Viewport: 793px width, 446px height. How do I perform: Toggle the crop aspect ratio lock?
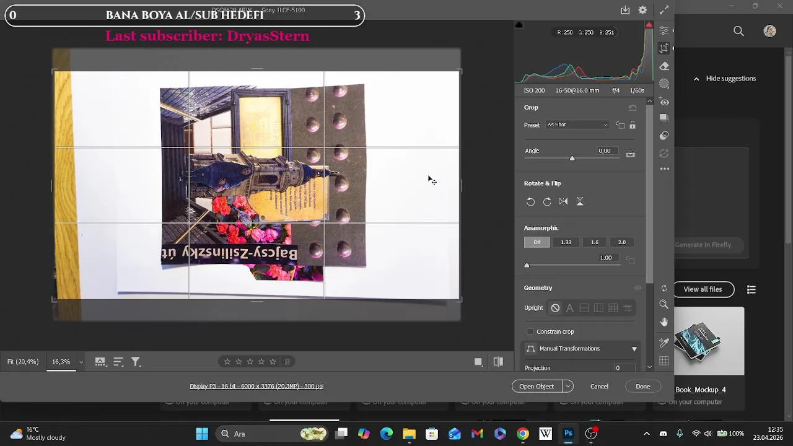click(633, 125)
